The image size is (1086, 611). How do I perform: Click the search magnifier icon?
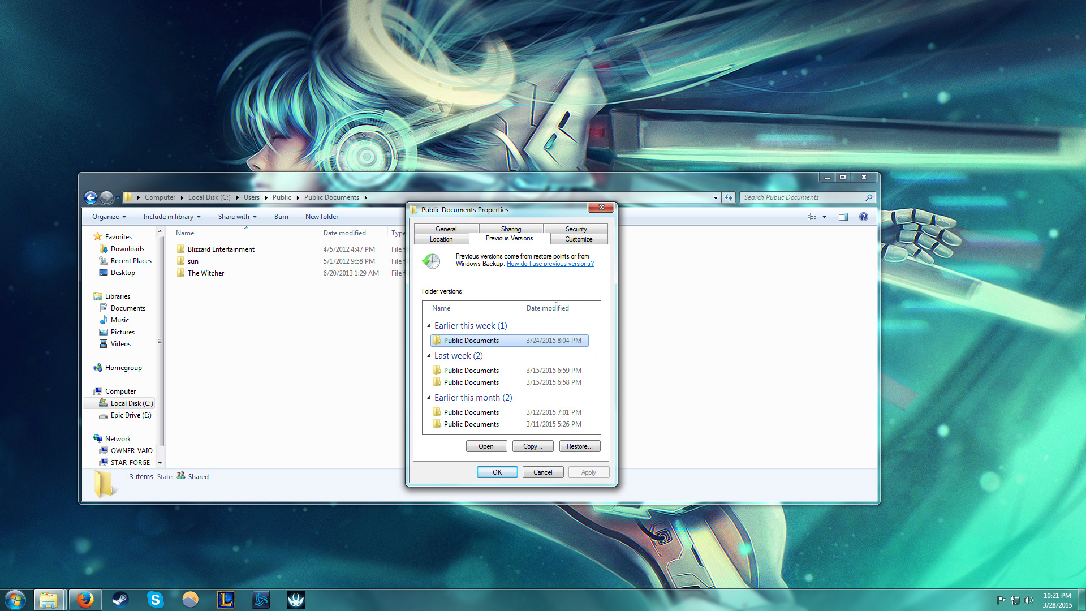tap(869, 197)
